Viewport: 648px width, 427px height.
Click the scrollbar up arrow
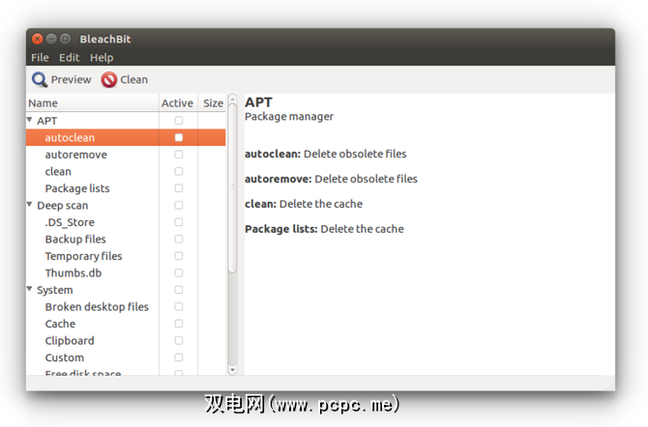(x=233, y=99)
